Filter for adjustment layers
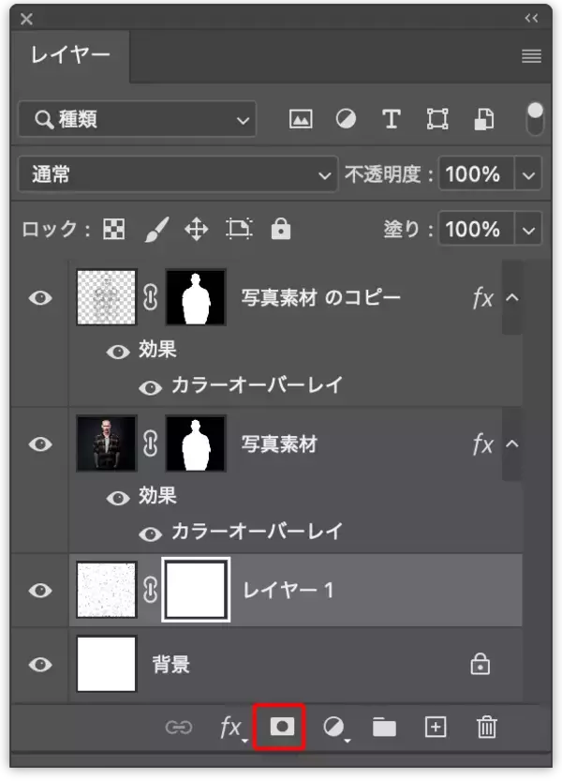Viewport: 562px width, 781px height. pyautogui.click(x=346, y=120)
